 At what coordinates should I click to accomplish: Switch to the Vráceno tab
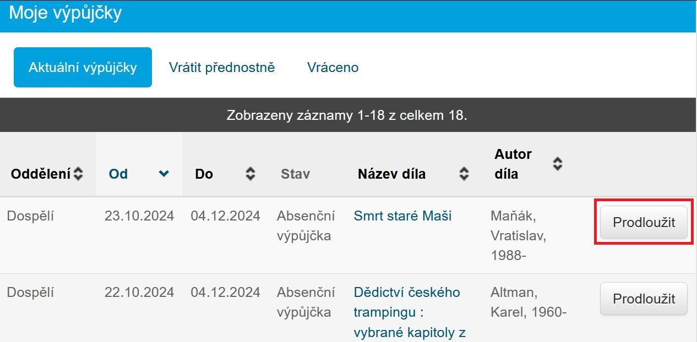click(333, 68)
